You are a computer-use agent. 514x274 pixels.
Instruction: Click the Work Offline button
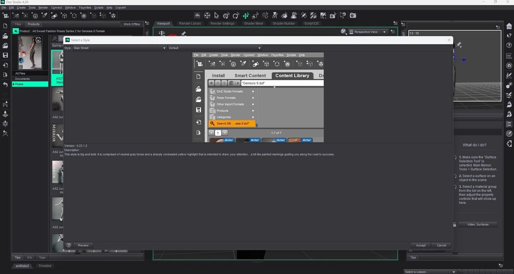click(x=132, y=24)
